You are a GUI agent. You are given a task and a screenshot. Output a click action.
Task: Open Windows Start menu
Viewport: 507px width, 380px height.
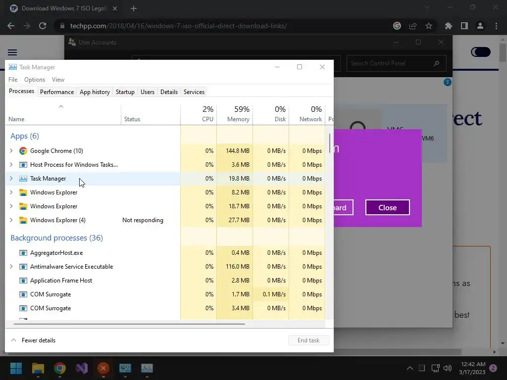tap(16, 368)
